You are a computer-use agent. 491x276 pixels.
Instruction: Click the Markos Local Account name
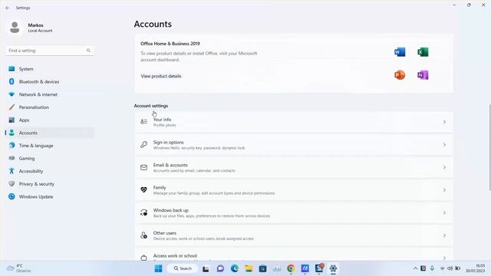[40, 28]
